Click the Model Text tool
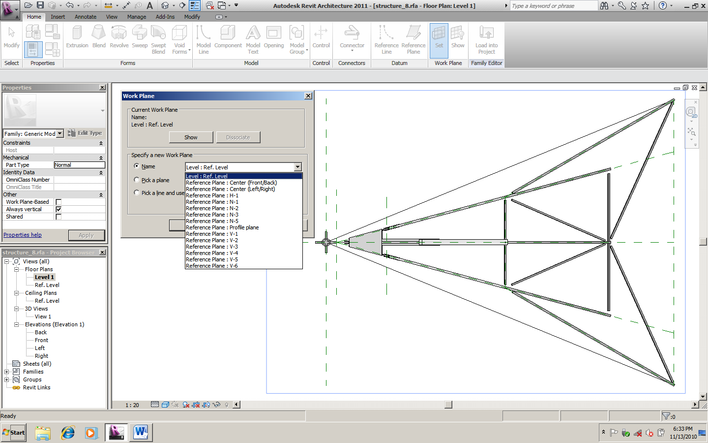The height and width of the screenshot is (443, 708). coord(253,39)
